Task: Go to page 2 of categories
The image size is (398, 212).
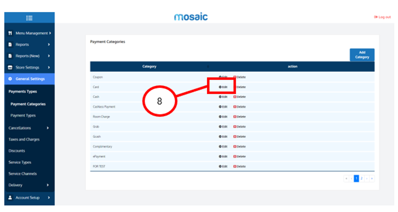Action: [361, 178]
